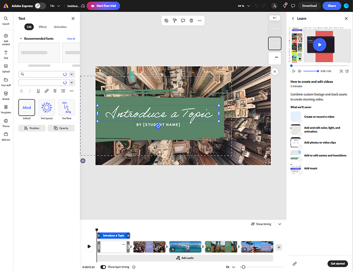Open the Fit timeline zoom dropdown
Screen dimensions: 353x271
(230, 267)
